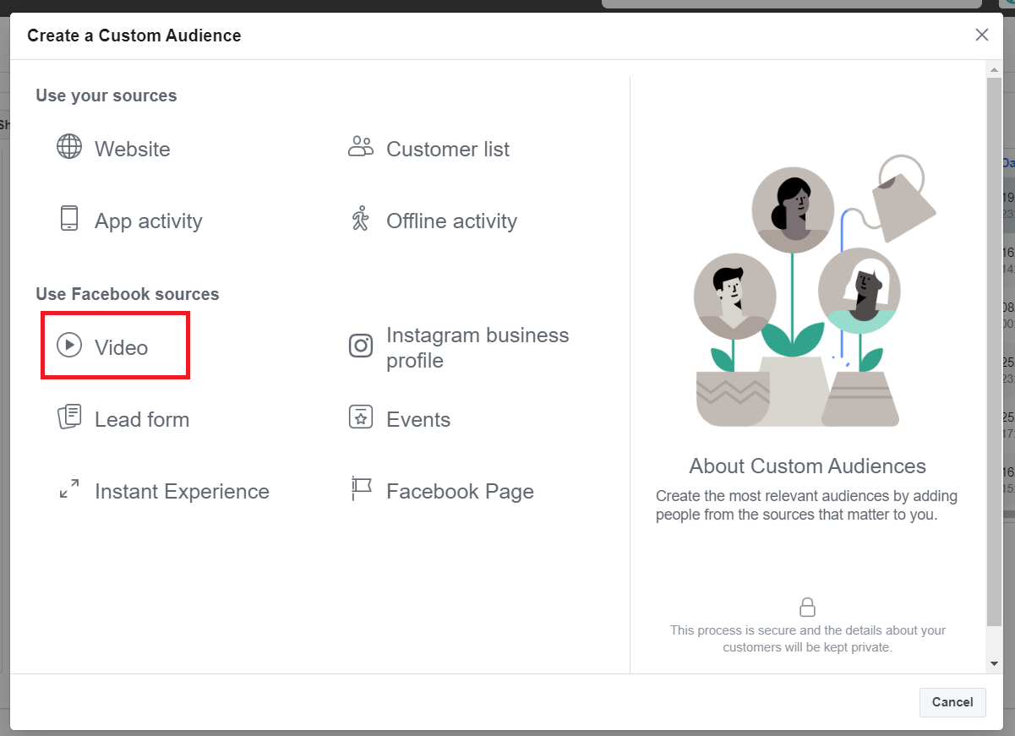Click the dialog scrollbar down arrow
Image resolution: width=1015 pixels, height=736 pixels.
[994, 664]
